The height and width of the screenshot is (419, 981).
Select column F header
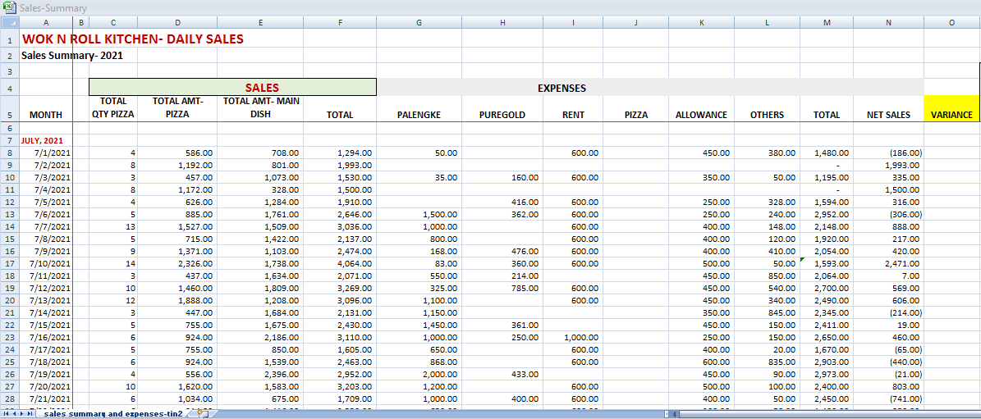[x=340, y=22]
